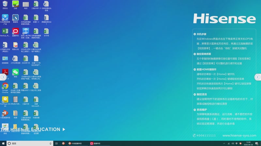Image resolution: width=261 pixels, height=146 pixels.
Task: Click the taskbar search box (搜索)
Action: tap(30, 143)
